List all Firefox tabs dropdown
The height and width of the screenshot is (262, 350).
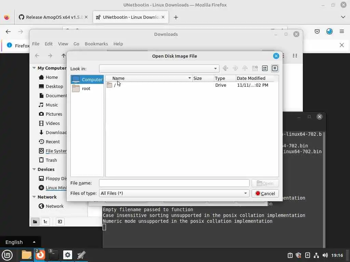point(343,17)
